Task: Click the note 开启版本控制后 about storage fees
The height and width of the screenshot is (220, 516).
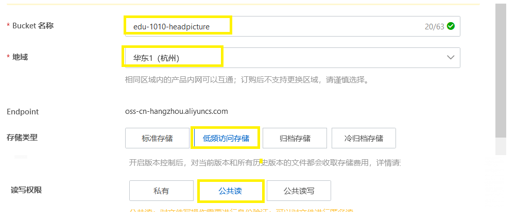Action: click(x=265, y=163)
